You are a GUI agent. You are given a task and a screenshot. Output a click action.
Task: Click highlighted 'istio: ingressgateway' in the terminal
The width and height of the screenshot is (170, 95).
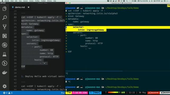(x=91, y=30)
